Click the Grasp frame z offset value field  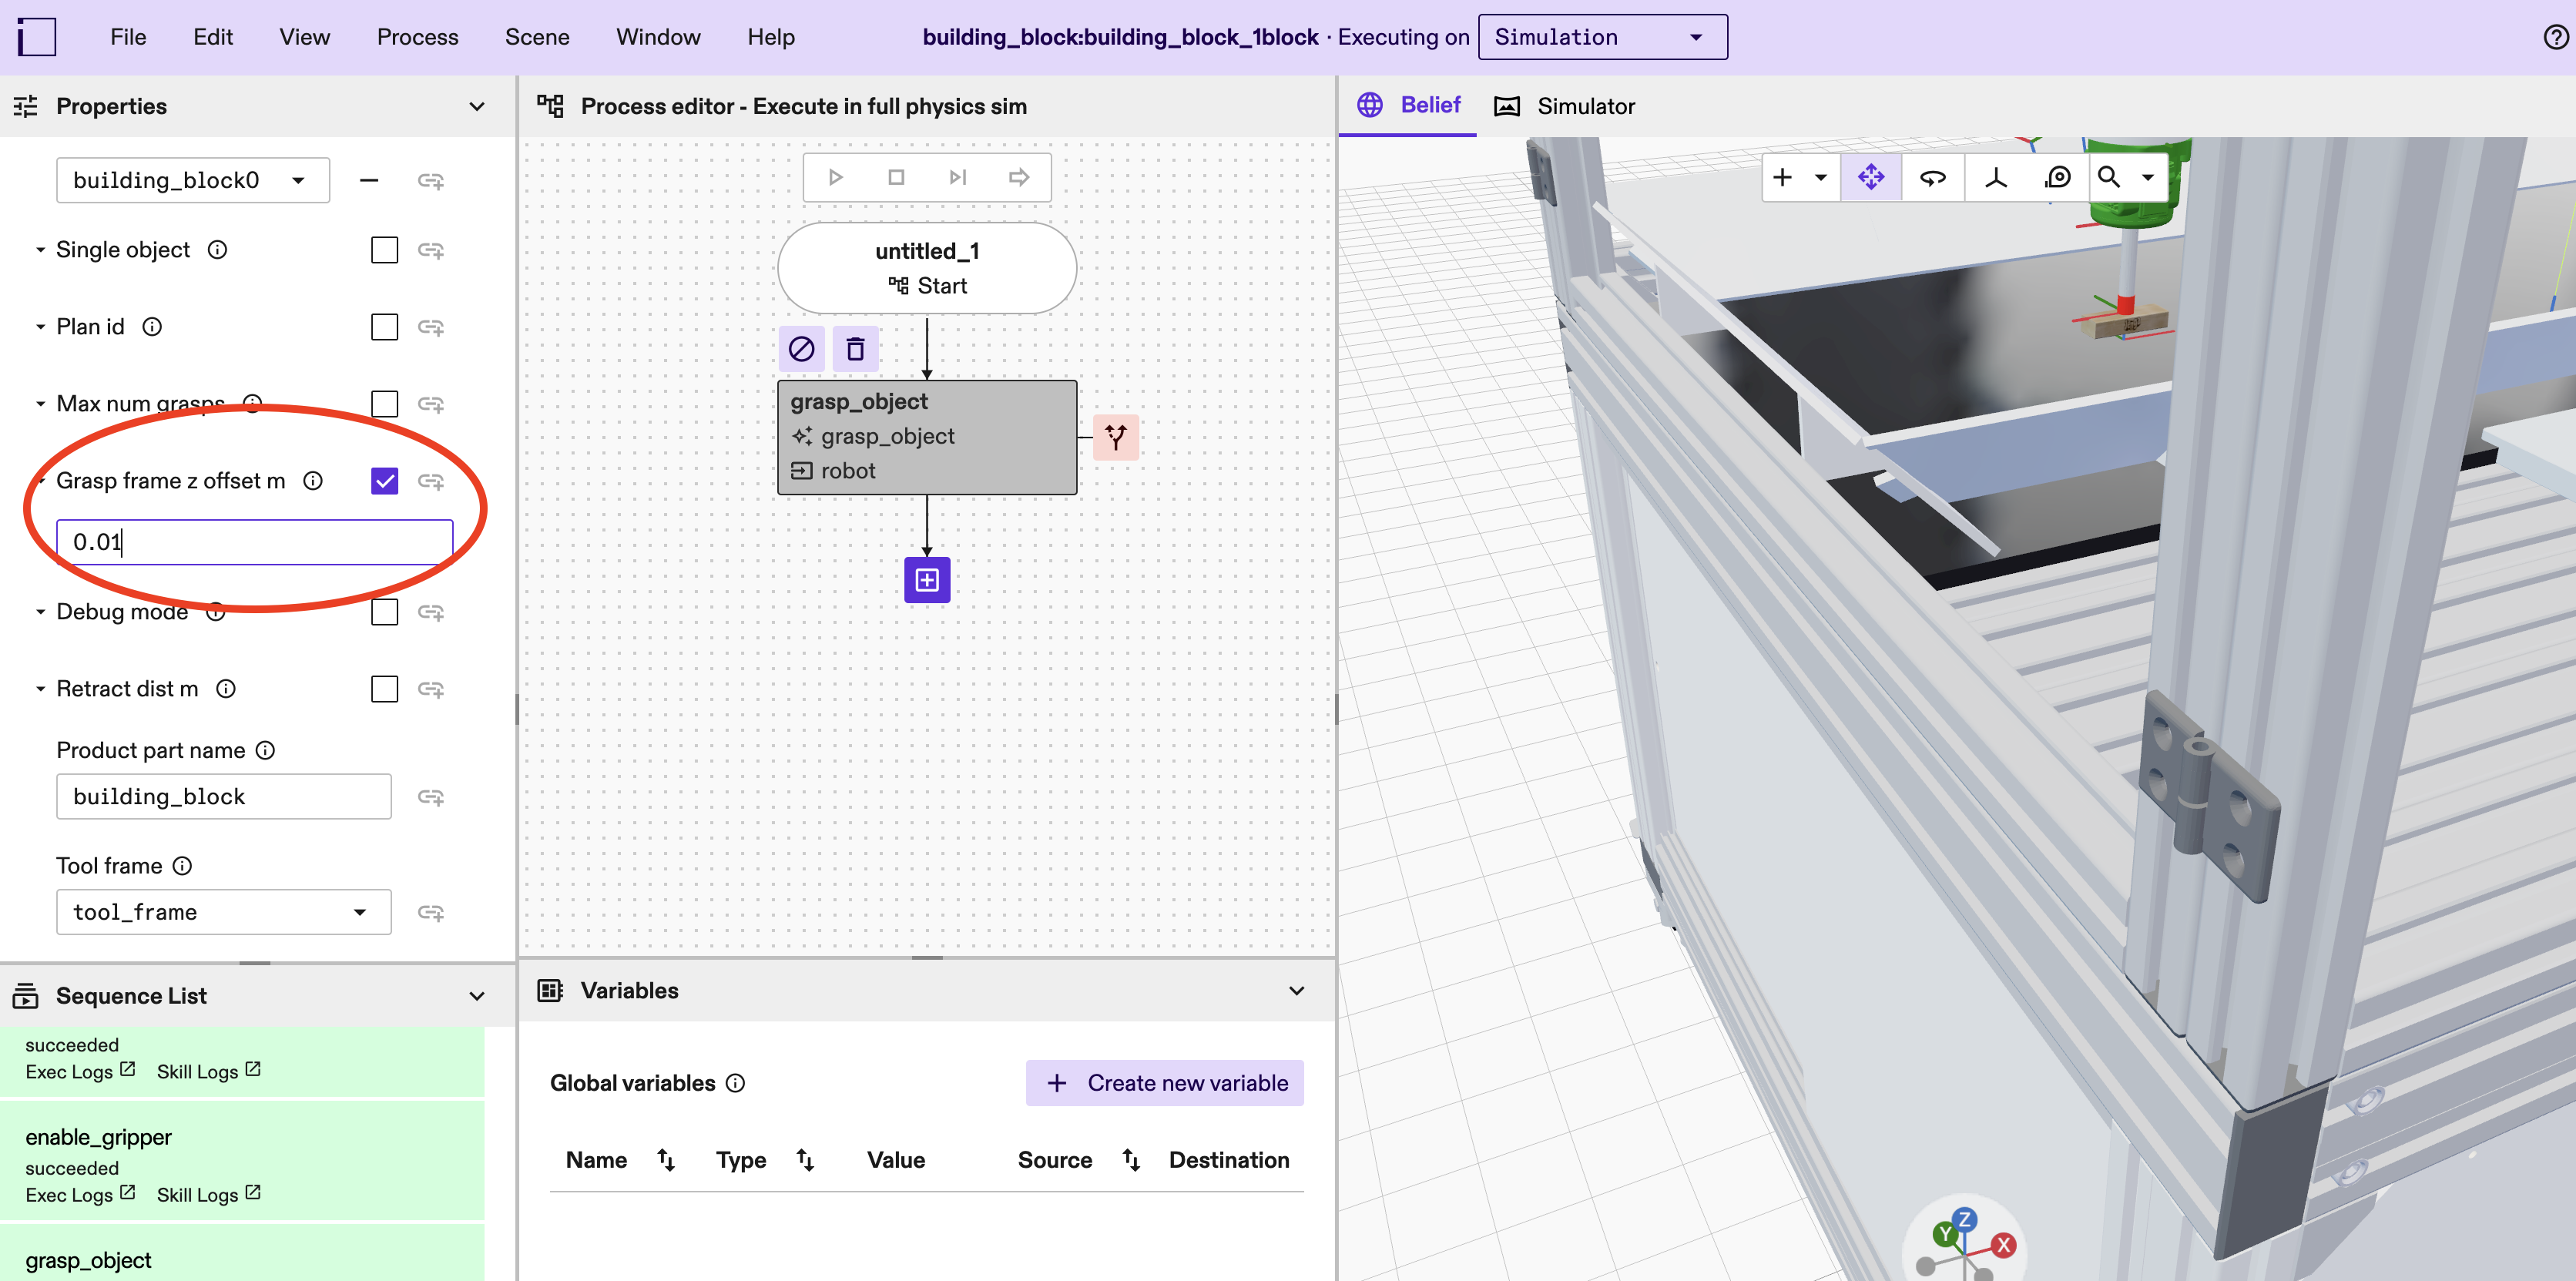click(255, 541)
